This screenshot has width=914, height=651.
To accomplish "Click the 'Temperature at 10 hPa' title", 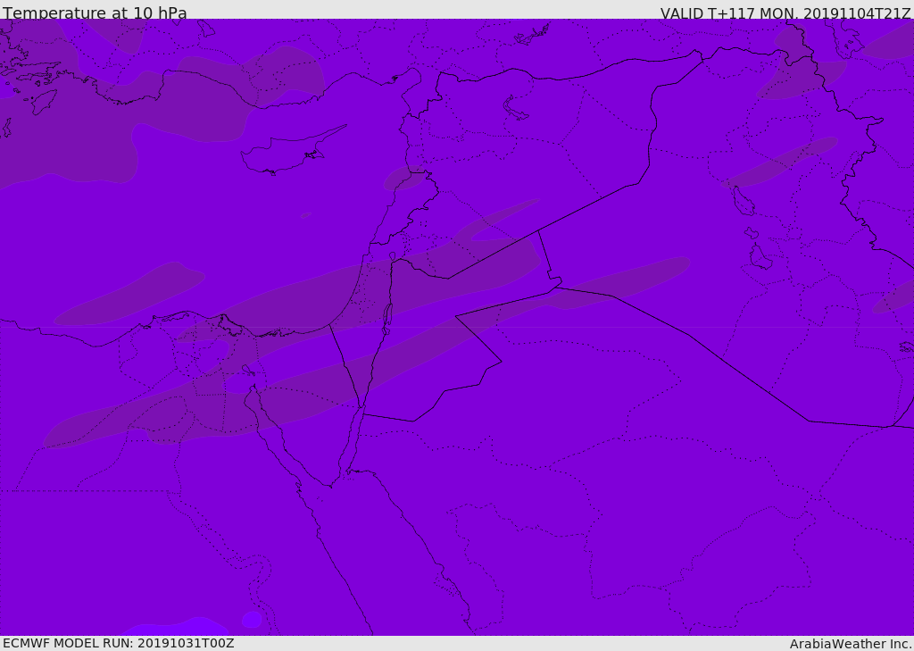I will (x=95, y=13).
